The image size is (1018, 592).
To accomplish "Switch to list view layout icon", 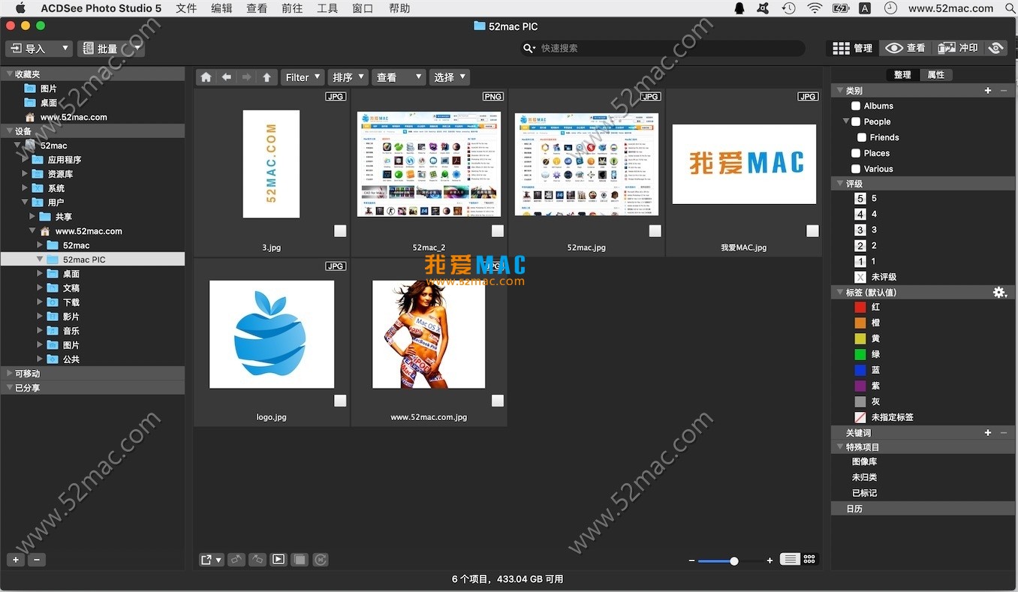I will [789, 559].
